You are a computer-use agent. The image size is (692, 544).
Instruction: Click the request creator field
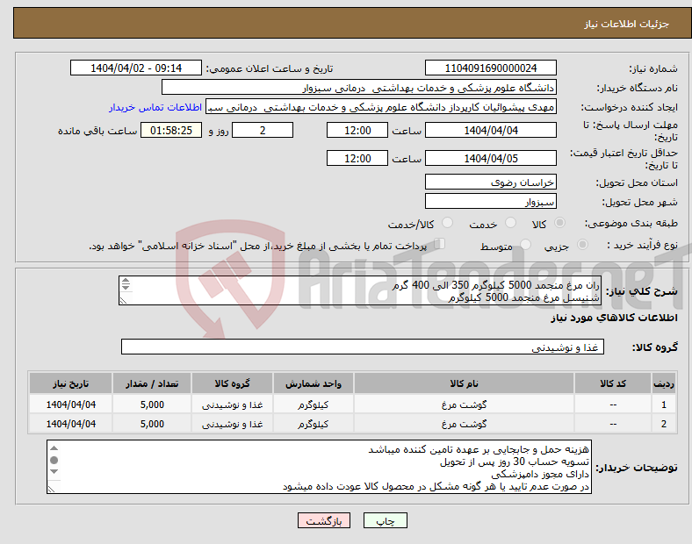tap(381, 107)
